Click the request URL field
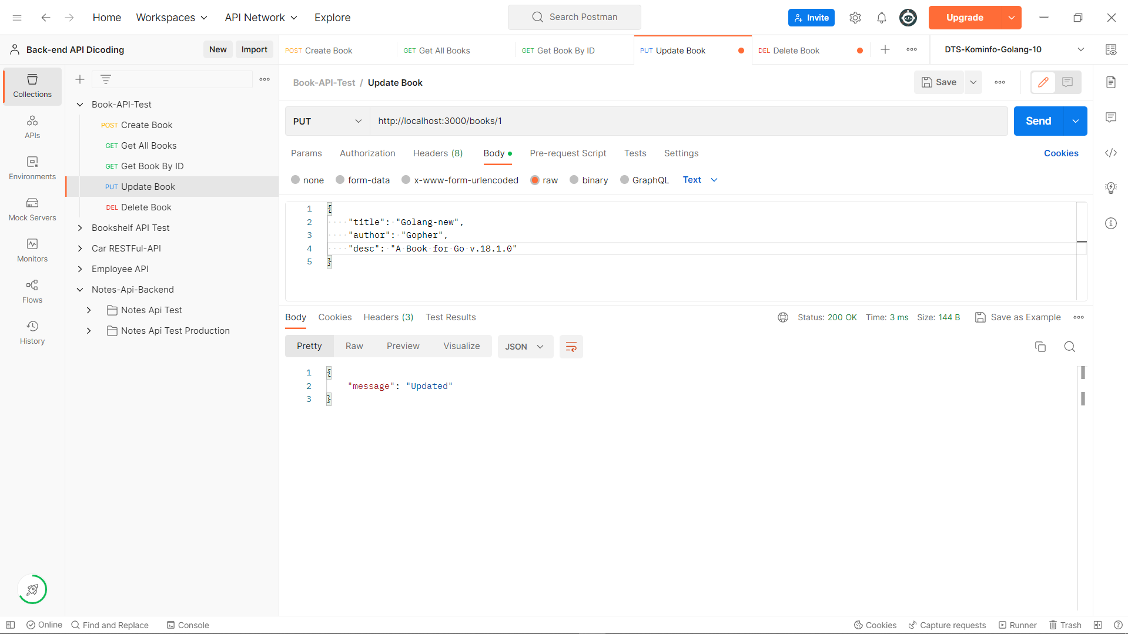The height and width of the screenshot is (634, 1128). pyautogui.click(x=688, y=121)
